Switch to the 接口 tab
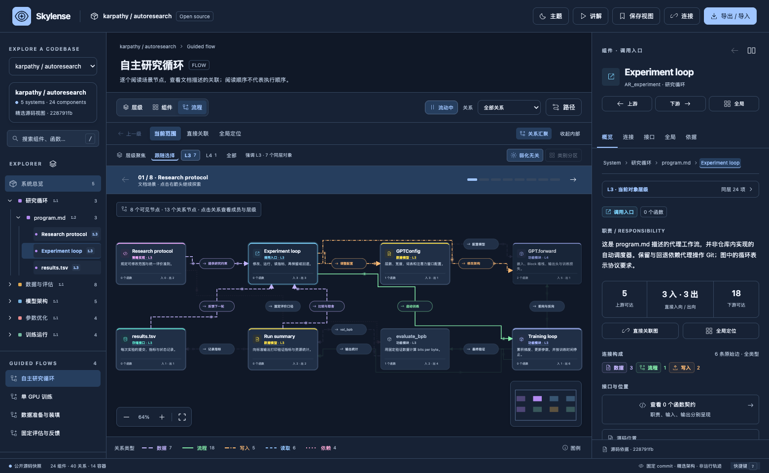Screen dimensions: 769x473 [x=649, y=137]
